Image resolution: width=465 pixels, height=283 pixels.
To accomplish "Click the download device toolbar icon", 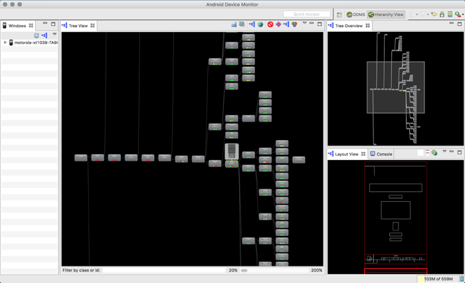I will pos(442,14).
